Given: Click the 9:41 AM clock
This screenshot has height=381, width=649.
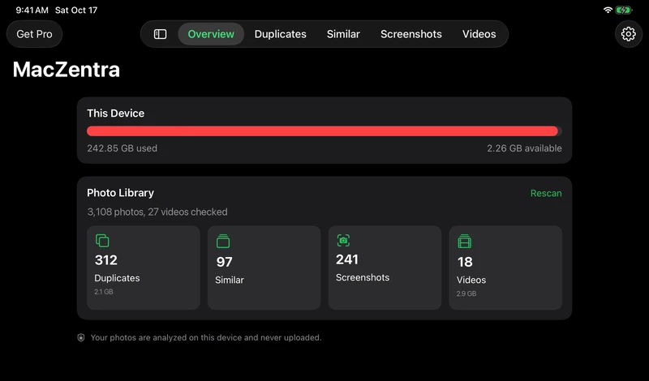Looking at the screenshot, I should 32,10.
